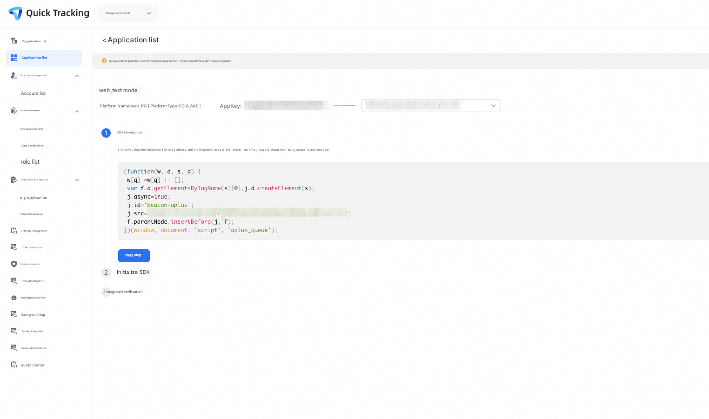Collapse the Account management section chevron

[77, 76]
